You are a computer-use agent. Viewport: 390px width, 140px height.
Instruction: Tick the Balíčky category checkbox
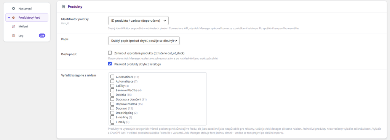click(112, 86)
